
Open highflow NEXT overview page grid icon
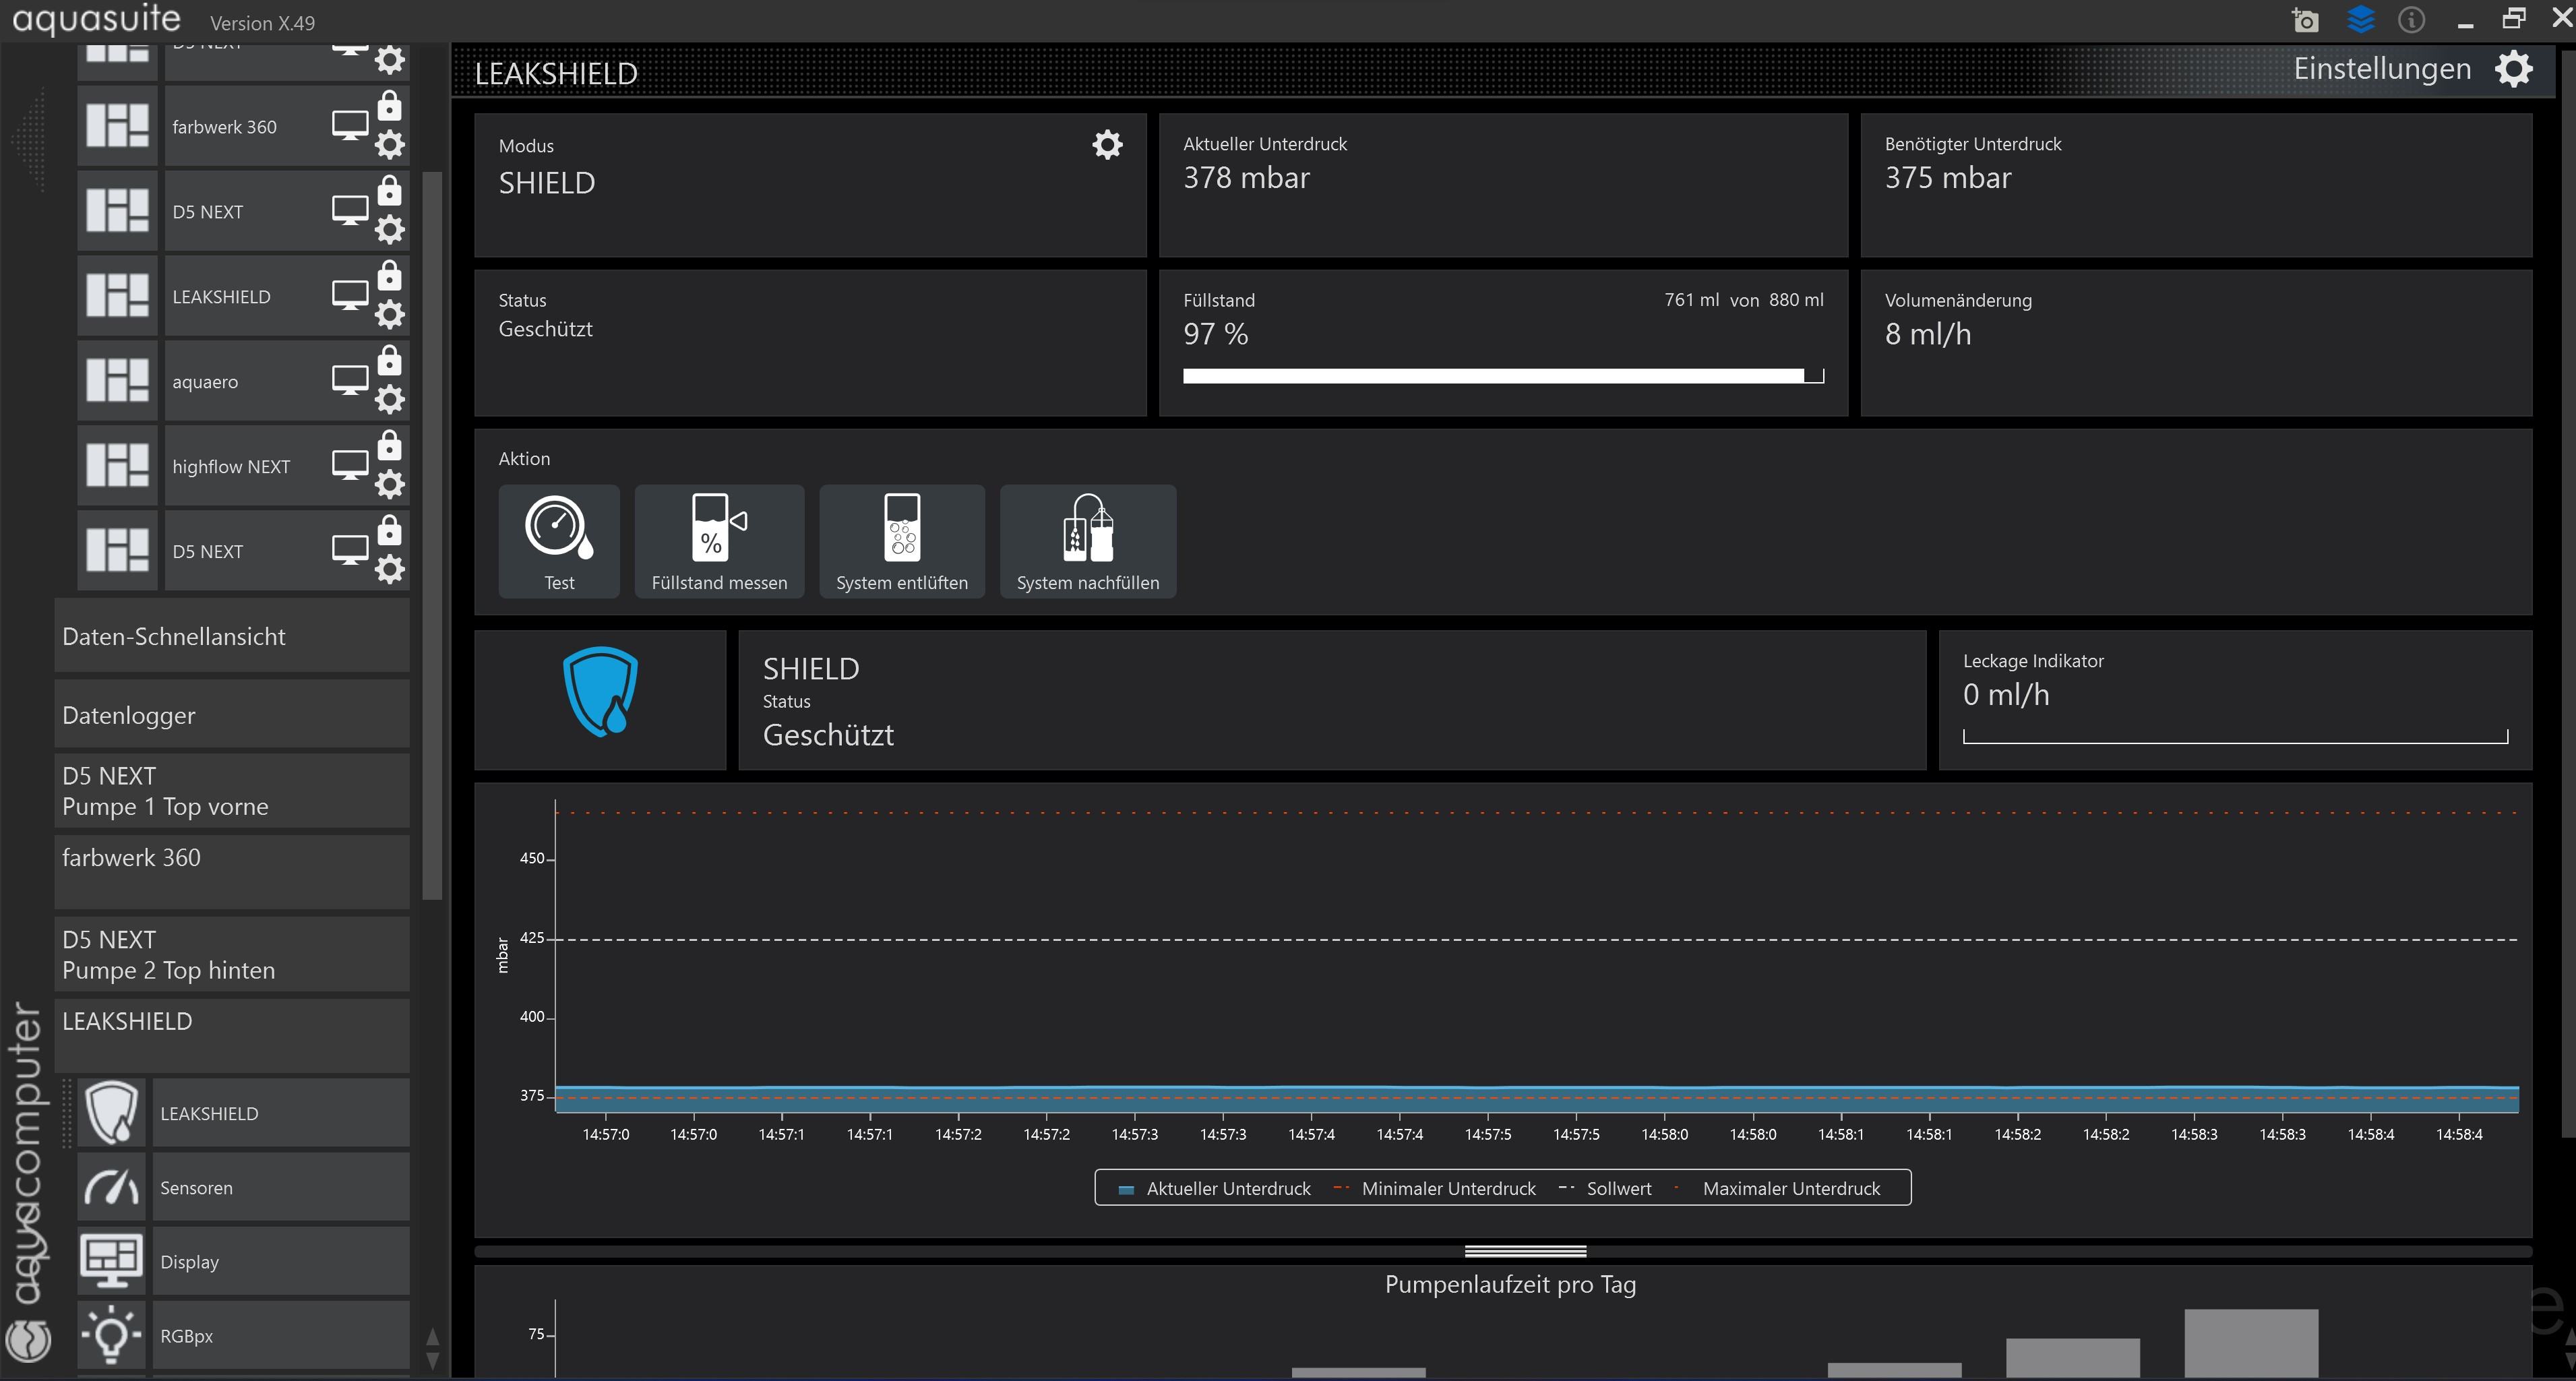point(117,466)
